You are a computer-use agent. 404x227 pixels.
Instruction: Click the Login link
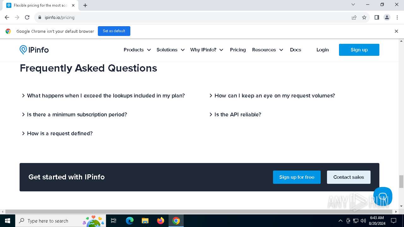[323, 50]
